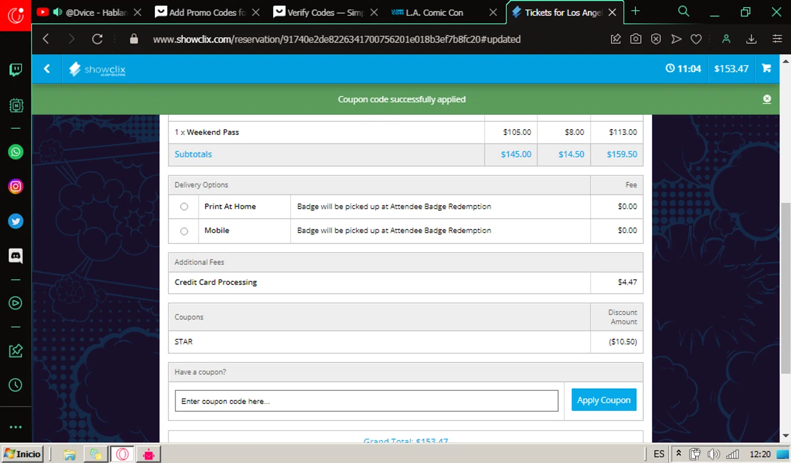
Task: Open the volume tray icon
Action: [713, 454]
